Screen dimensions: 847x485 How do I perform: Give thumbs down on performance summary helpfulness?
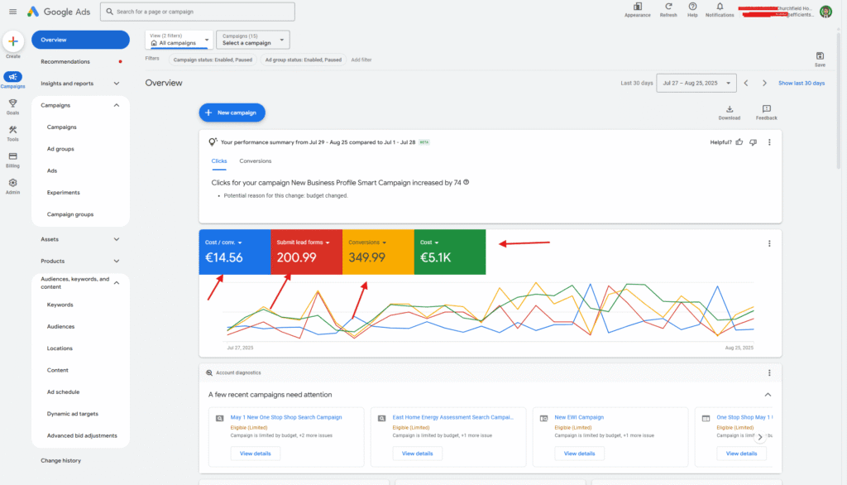[754, 142]
